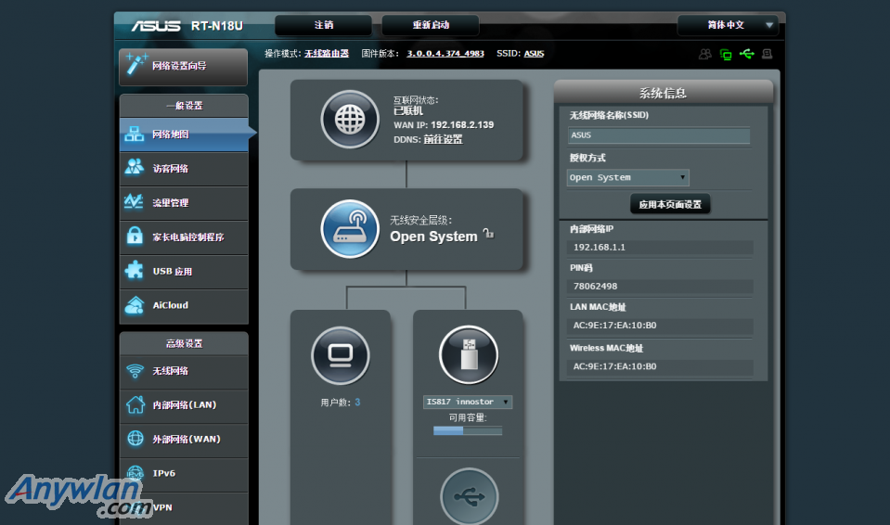890x525 pixels.
Task: Open 家长电脑控制程序 menu item
Action: tap(184, 237)
